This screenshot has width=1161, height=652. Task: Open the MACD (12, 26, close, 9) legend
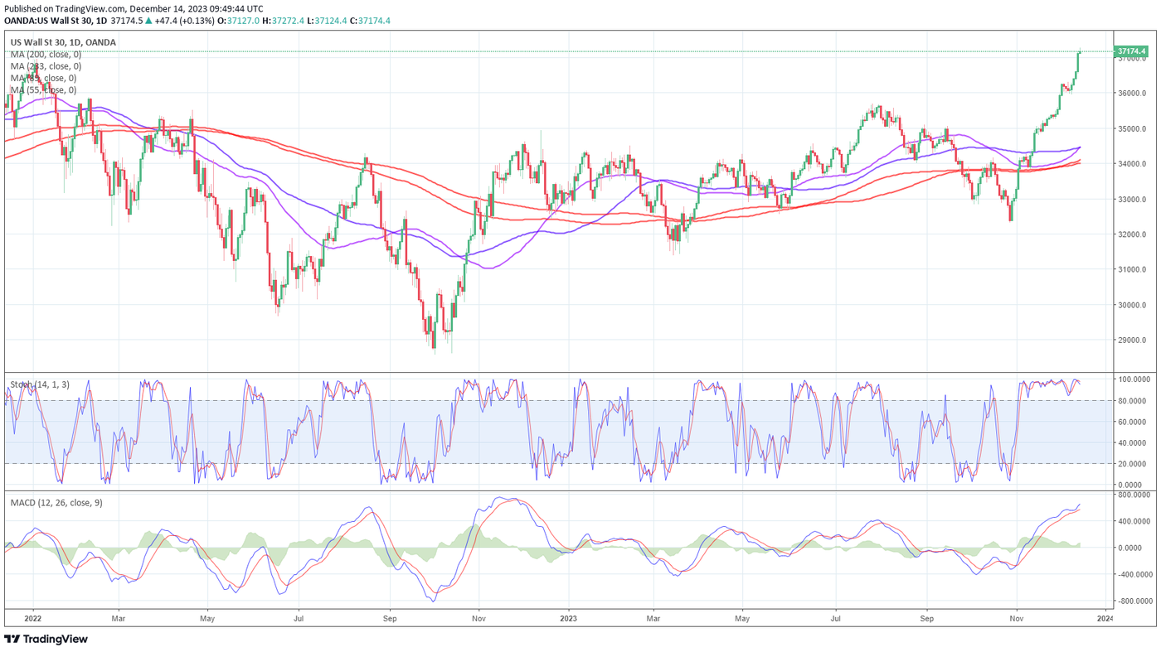(56, 503)
